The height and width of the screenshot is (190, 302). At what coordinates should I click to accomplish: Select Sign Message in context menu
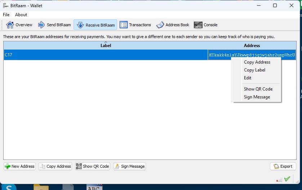(257, 97)
